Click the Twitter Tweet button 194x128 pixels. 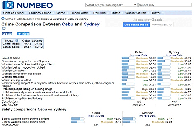tap(23, 34)
